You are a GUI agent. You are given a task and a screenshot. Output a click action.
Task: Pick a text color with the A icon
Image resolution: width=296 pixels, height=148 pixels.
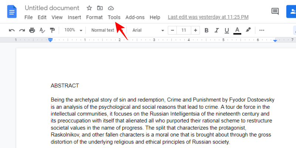[x=237, y=30]
